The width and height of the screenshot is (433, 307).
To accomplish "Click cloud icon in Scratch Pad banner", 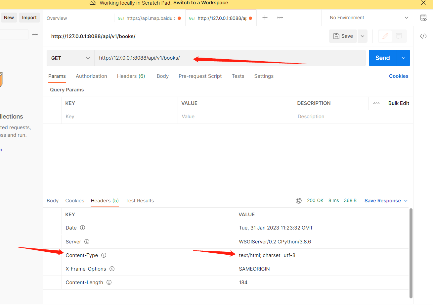I will click(x=93, y=3).
